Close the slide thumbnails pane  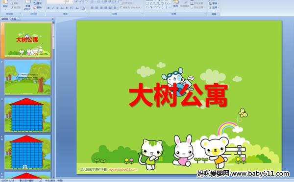[53, 19]
